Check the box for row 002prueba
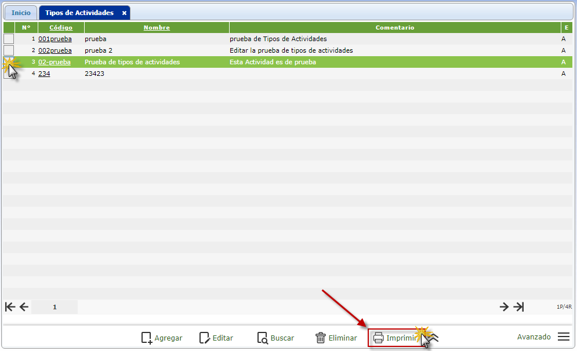Viewport: 577px width, 351px height. click(x=9, y=50)
